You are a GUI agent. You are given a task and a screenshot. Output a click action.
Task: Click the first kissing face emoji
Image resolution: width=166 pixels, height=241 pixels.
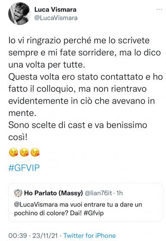pyautogui.click(x=13, y=152)
